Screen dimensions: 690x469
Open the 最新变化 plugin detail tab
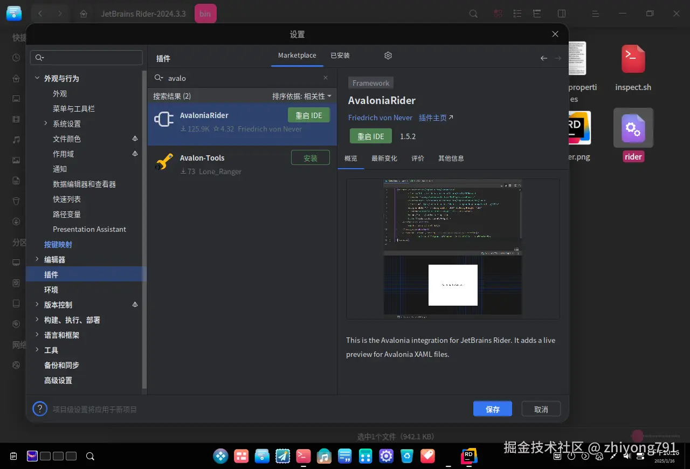pyautogui.click(x=384, y=158)
